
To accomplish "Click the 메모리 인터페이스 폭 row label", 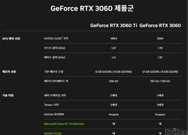I will click(x=56, y=81).
